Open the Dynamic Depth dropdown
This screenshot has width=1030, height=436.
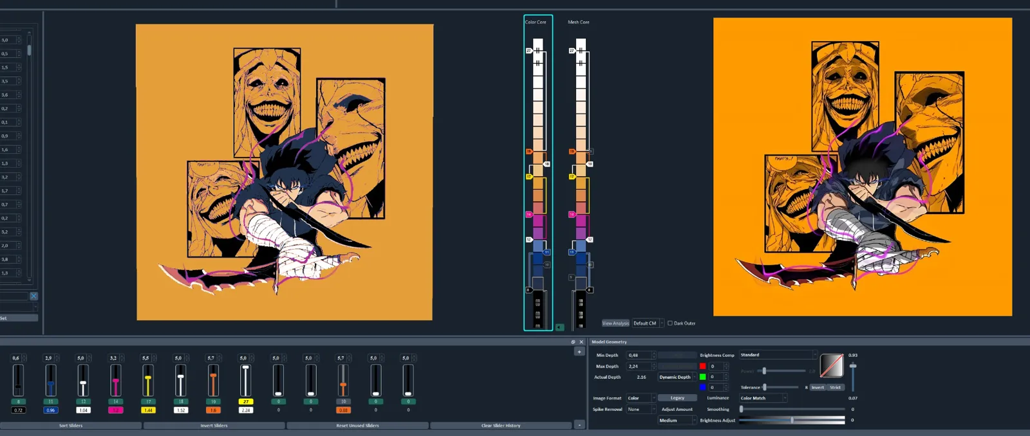click(x=677, y=377)
